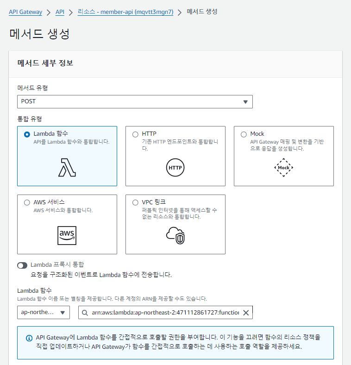Click the Mock card description text
Screen dimensions: 351x365
coord(287,145)
